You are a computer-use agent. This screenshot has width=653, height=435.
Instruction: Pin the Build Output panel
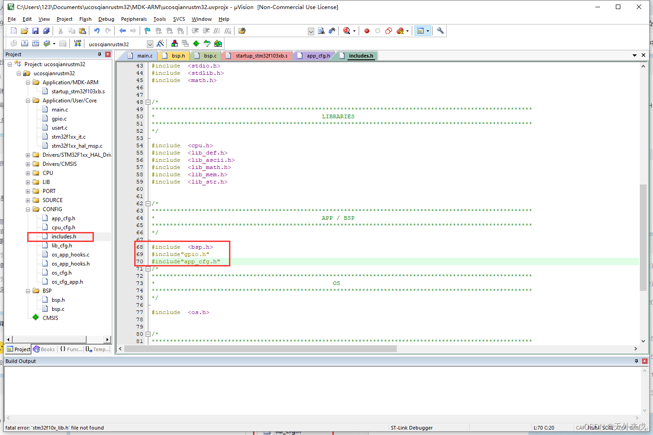[637, 361]
